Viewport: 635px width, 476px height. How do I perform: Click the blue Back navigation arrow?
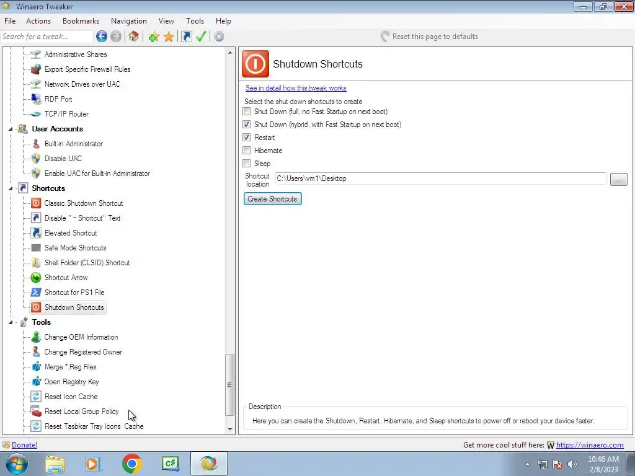point(102,37)
